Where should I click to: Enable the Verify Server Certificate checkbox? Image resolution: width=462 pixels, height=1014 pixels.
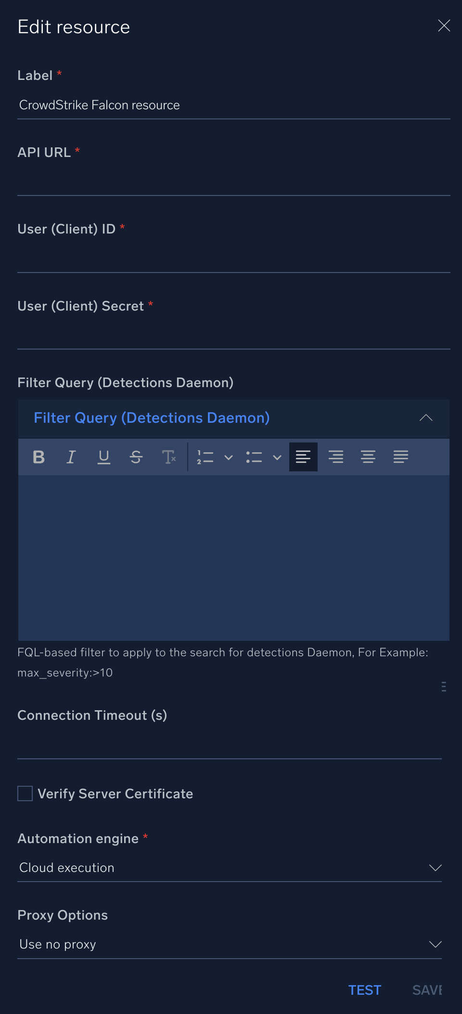pos(25,793)
